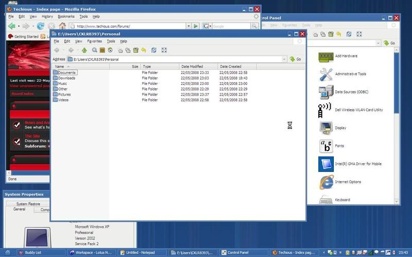
Task: Click Firefox Google search field
Action: click(x=231, y=26)
